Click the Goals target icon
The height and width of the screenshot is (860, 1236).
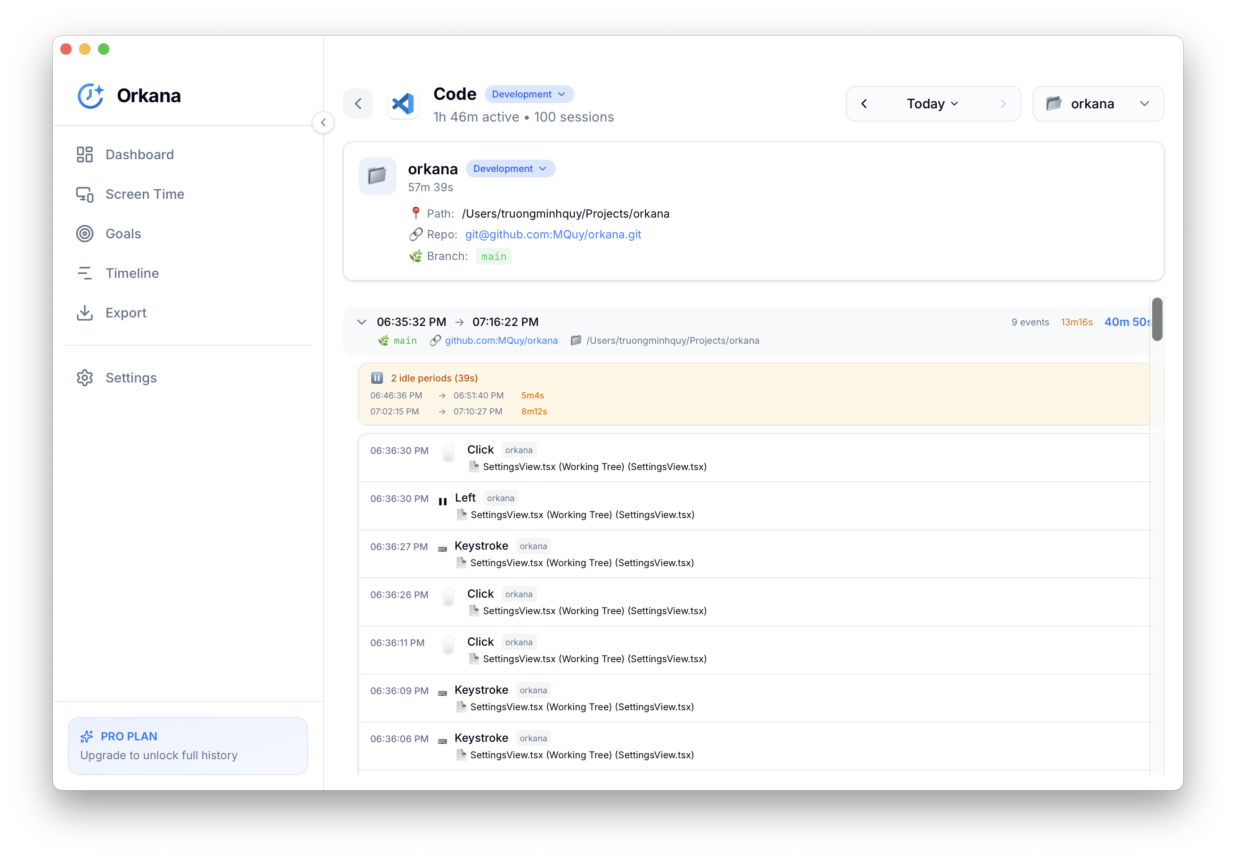[84, 234]
